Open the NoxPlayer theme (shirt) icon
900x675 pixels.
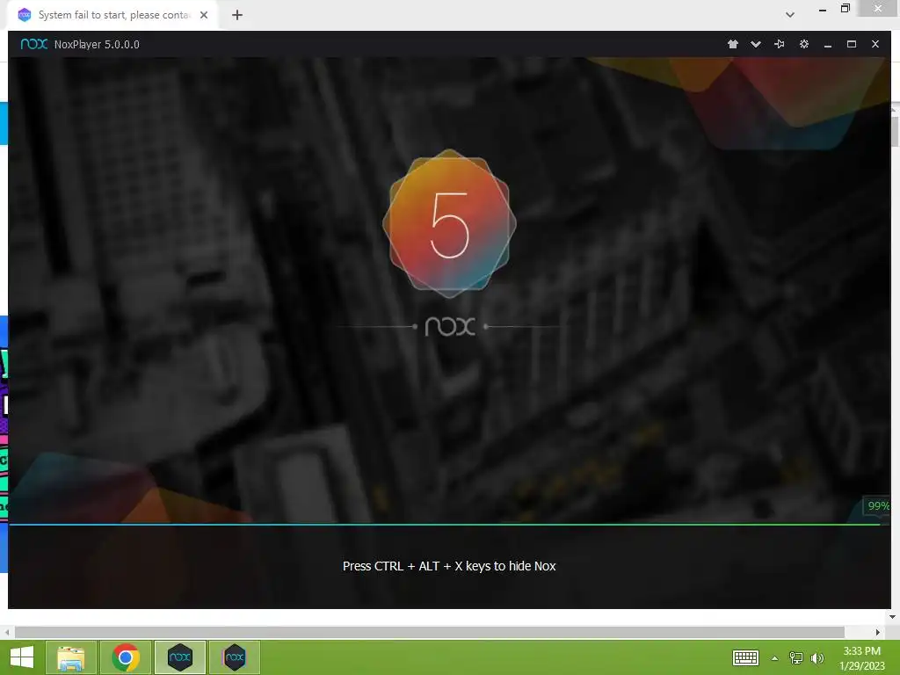point(732,44)
